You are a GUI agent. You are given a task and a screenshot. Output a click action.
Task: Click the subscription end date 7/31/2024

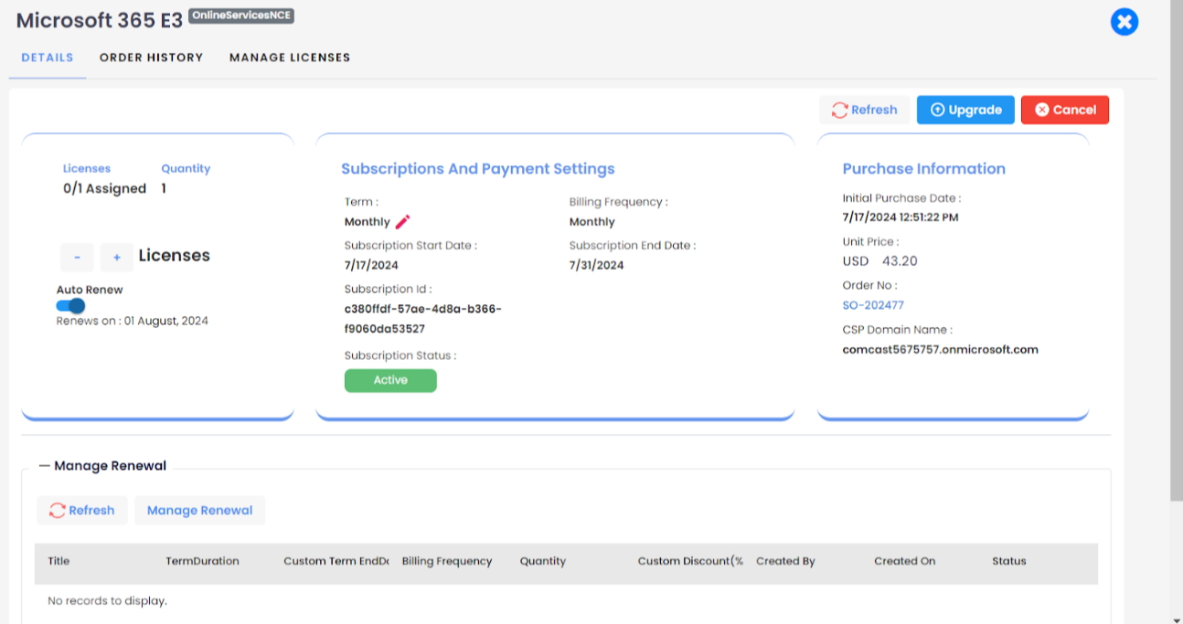596,265
